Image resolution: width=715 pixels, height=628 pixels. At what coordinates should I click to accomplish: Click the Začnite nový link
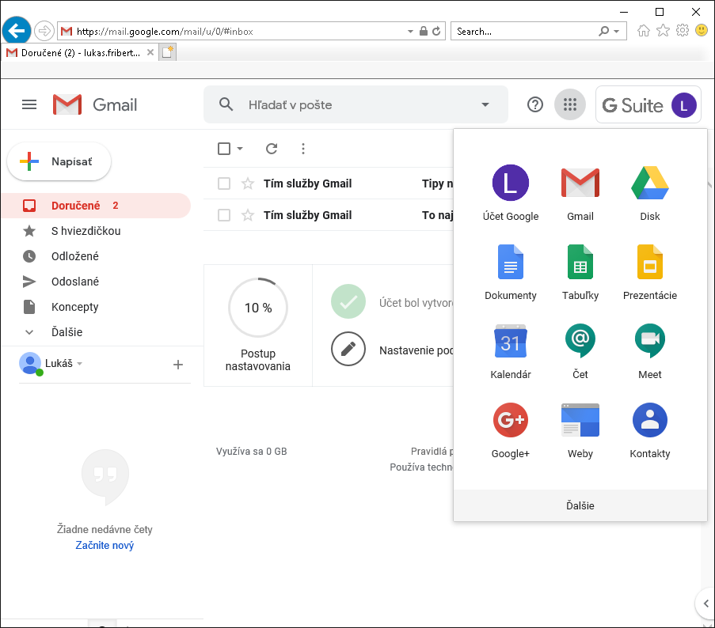(x=105, y=546)
